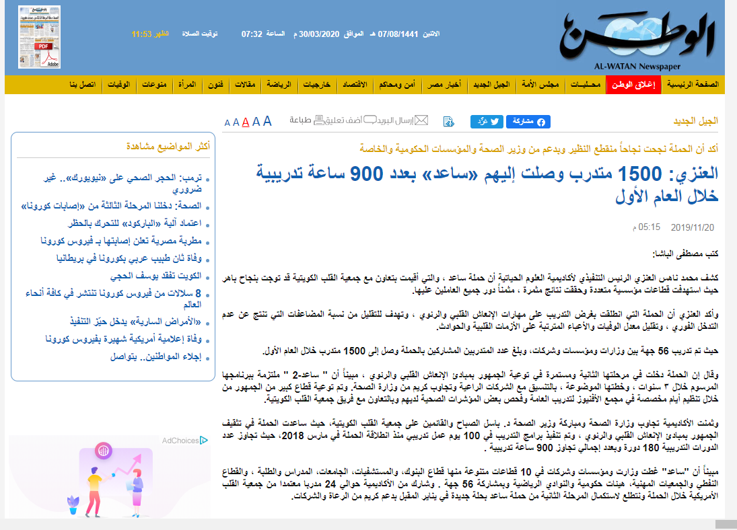Select the smallest font size A
The image size is (737, 530).
227,122
